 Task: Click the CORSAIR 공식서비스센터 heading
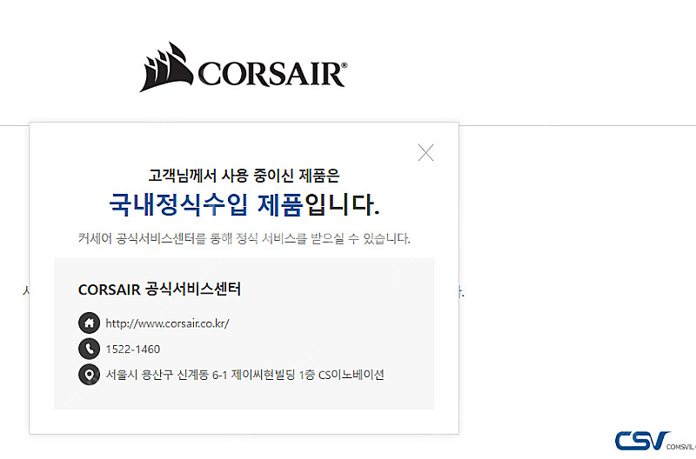point(159,289)
